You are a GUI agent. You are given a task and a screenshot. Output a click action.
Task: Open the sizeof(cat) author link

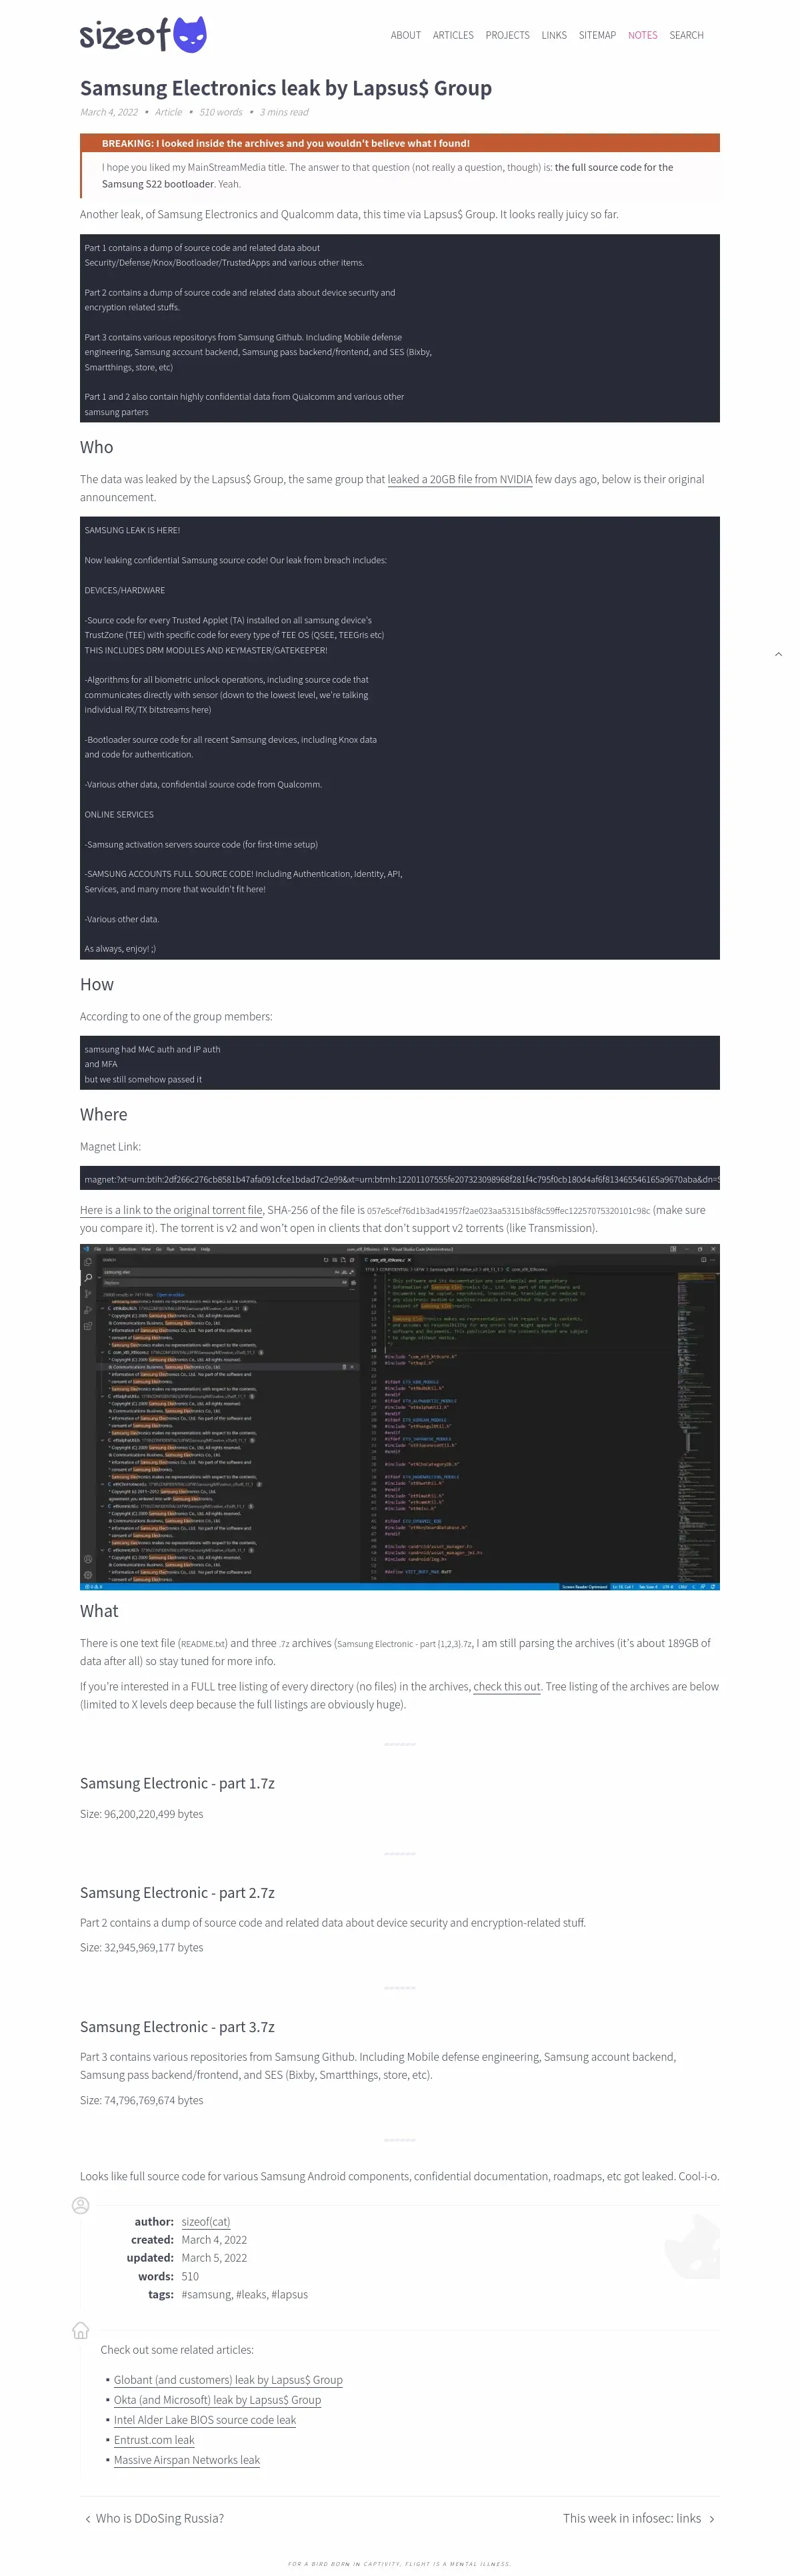pos(206,2222)
